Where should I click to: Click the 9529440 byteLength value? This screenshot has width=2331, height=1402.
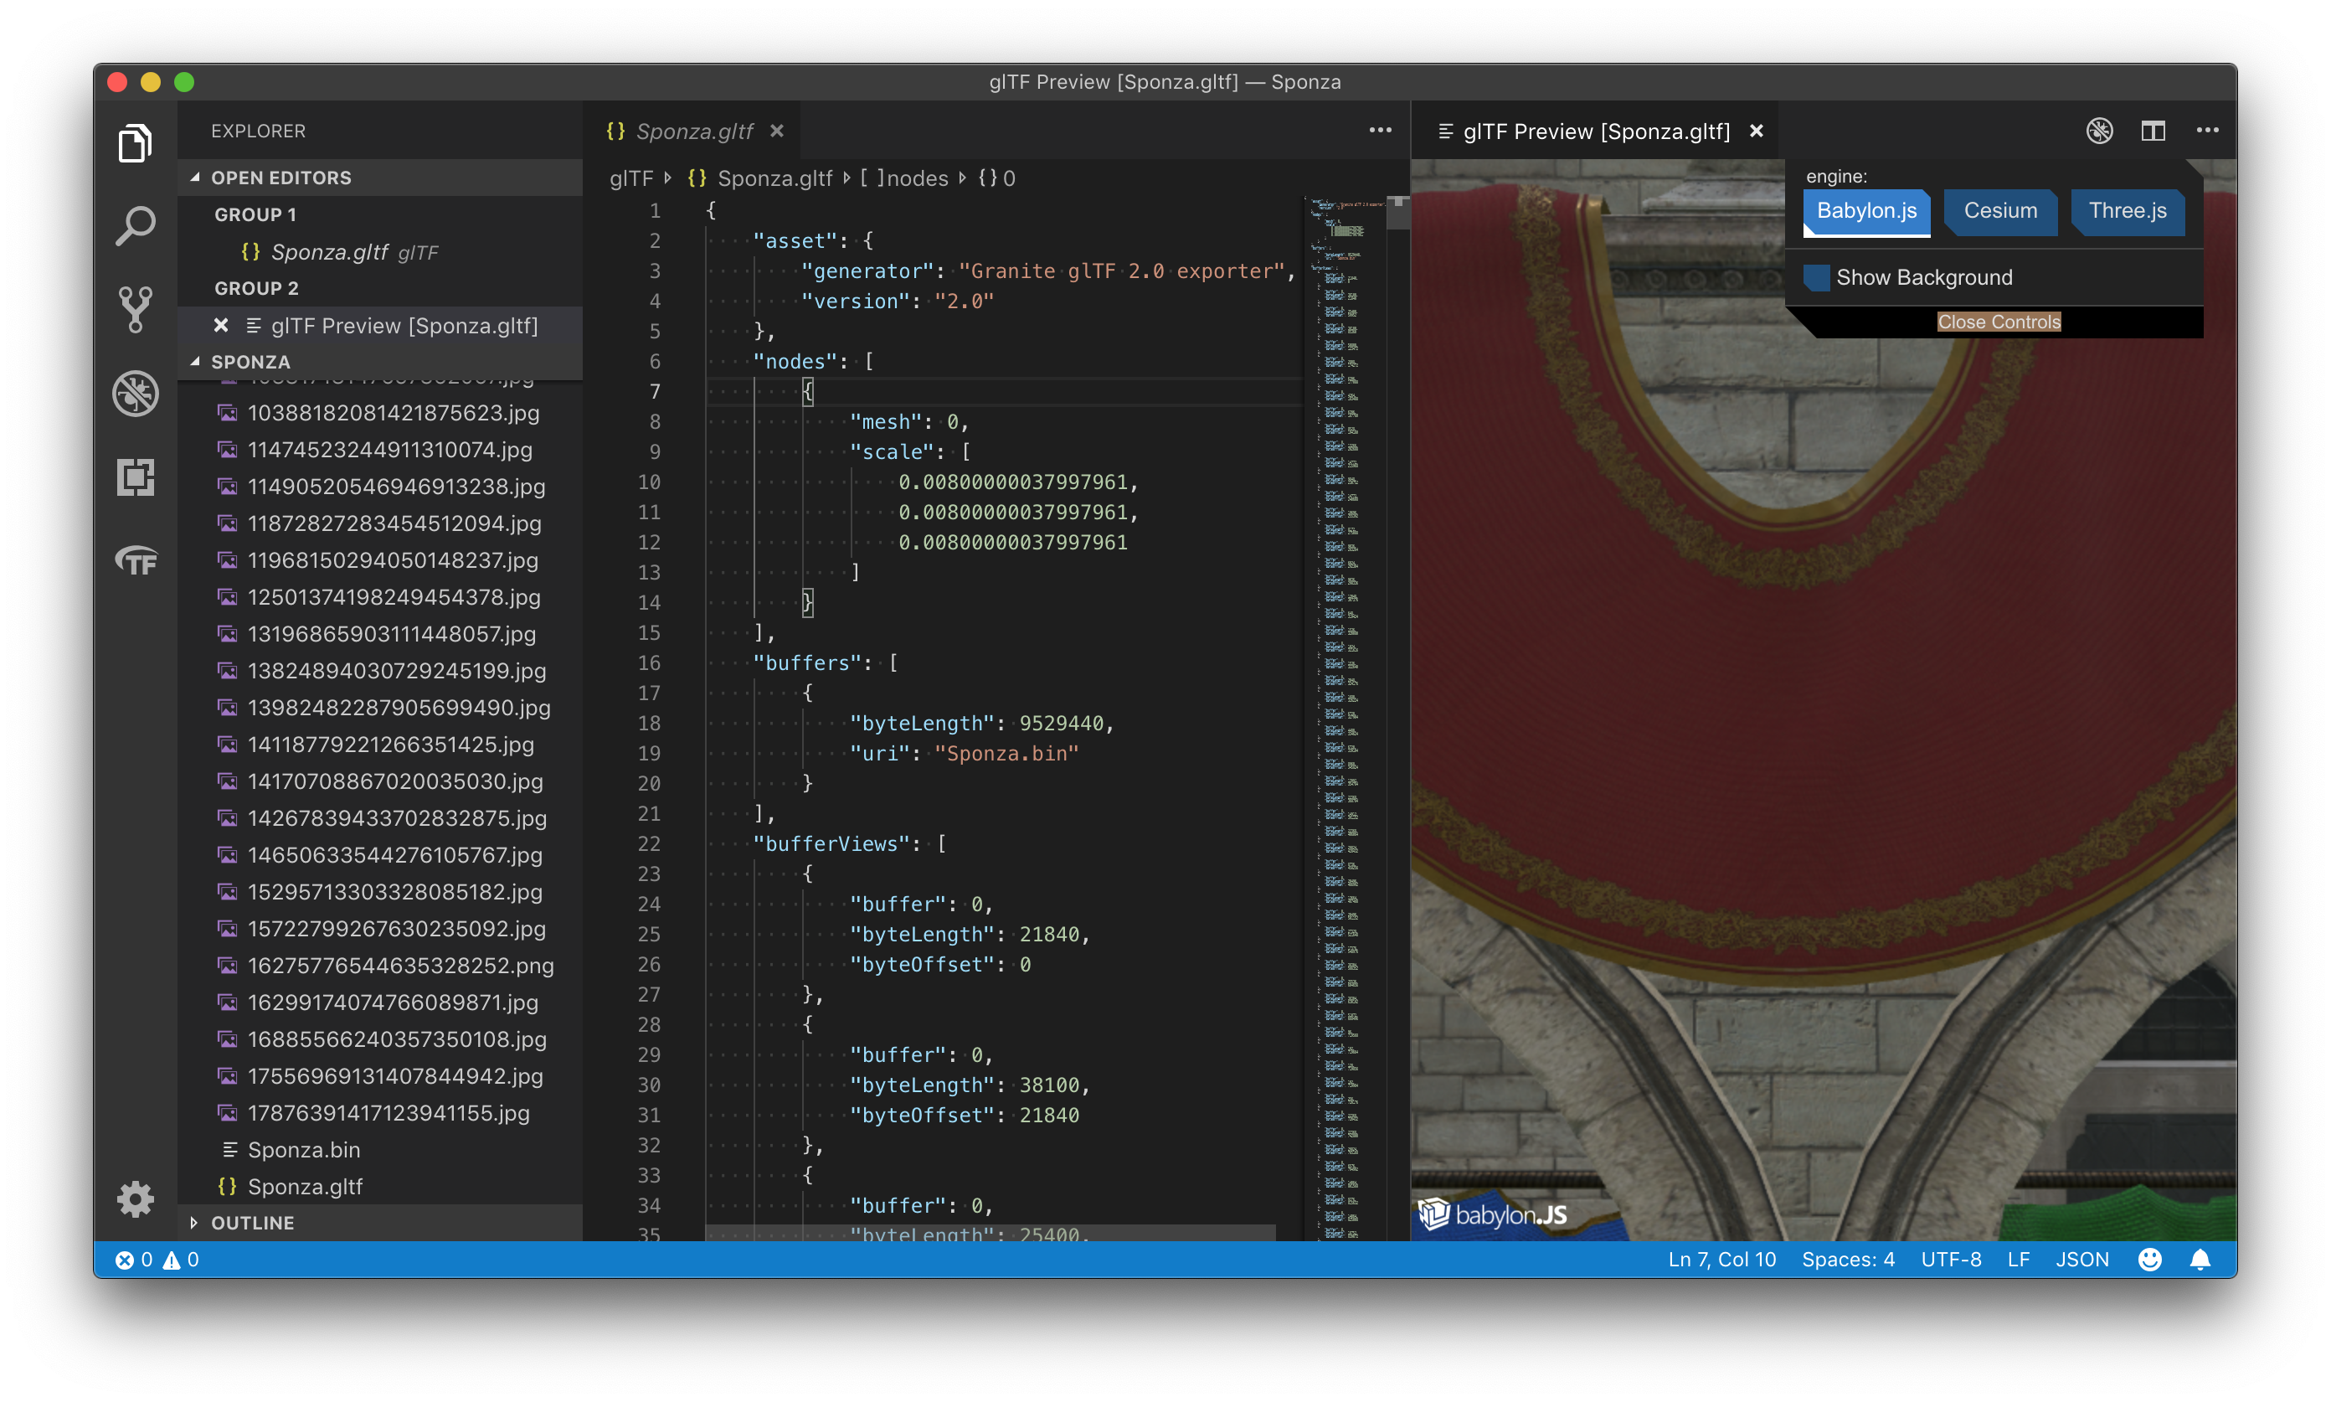[1061, 724]
